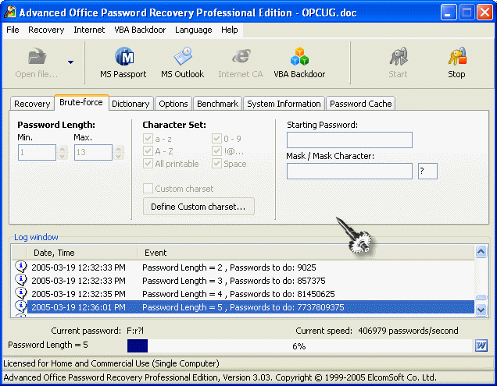Click info icon of Password Length = 4 row
This screenshot has height=386, width=497.
click(x=21, y=293)
